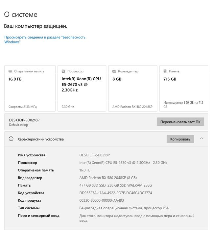This screenshot has width=213, height=230.
Task: Click the Имя устройства row label
Action: [32, 155]
